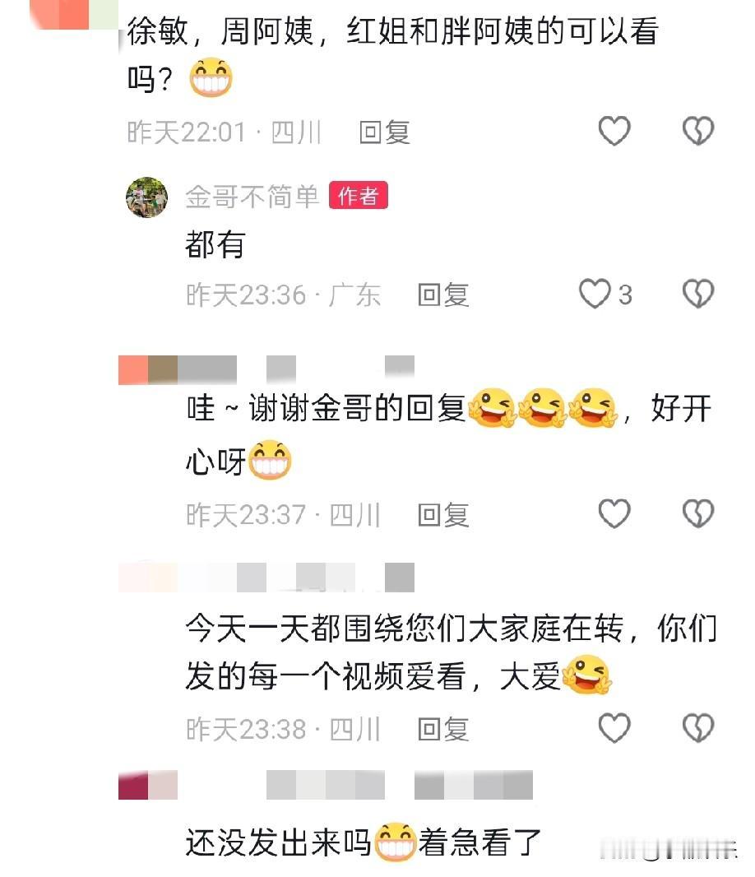Tap the red 作者 badge
Image resolution: width=755 pixels, height=877 pixels.
point(359,196)
